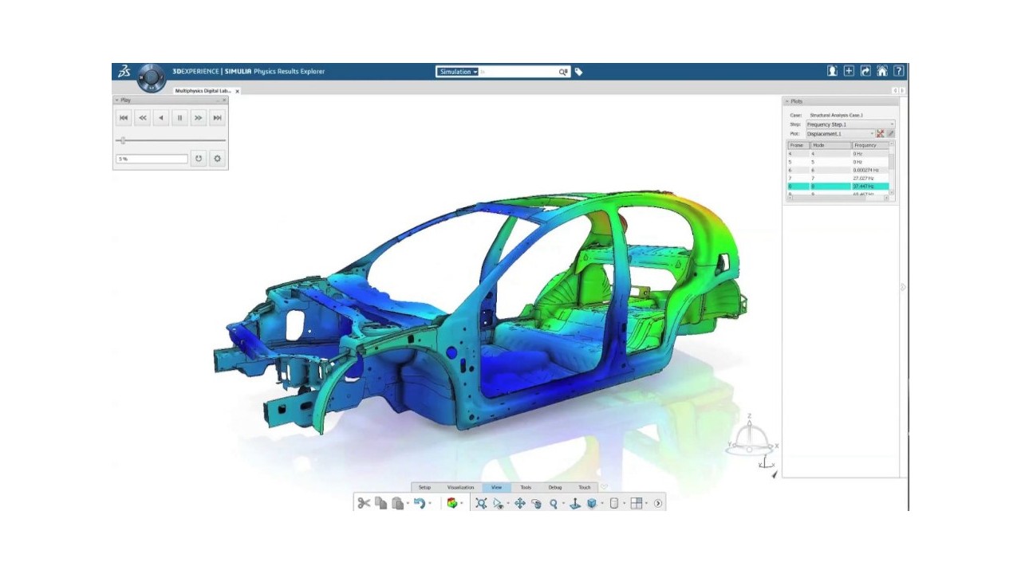
Task: Switch to the Setup tab
Action: click(424, 487)
